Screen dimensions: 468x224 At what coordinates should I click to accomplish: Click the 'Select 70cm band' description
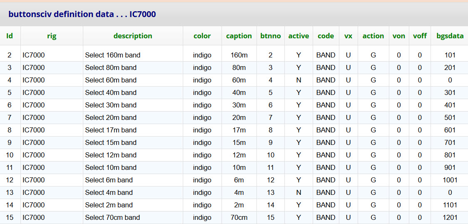[x=112, y=218]
